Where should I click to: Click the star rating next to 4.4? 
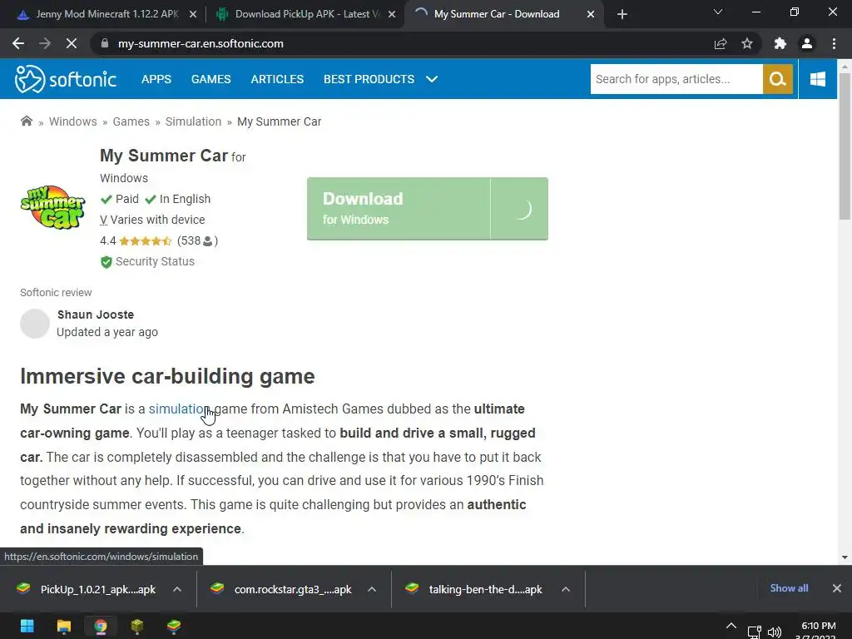click(x=145, y=241)
